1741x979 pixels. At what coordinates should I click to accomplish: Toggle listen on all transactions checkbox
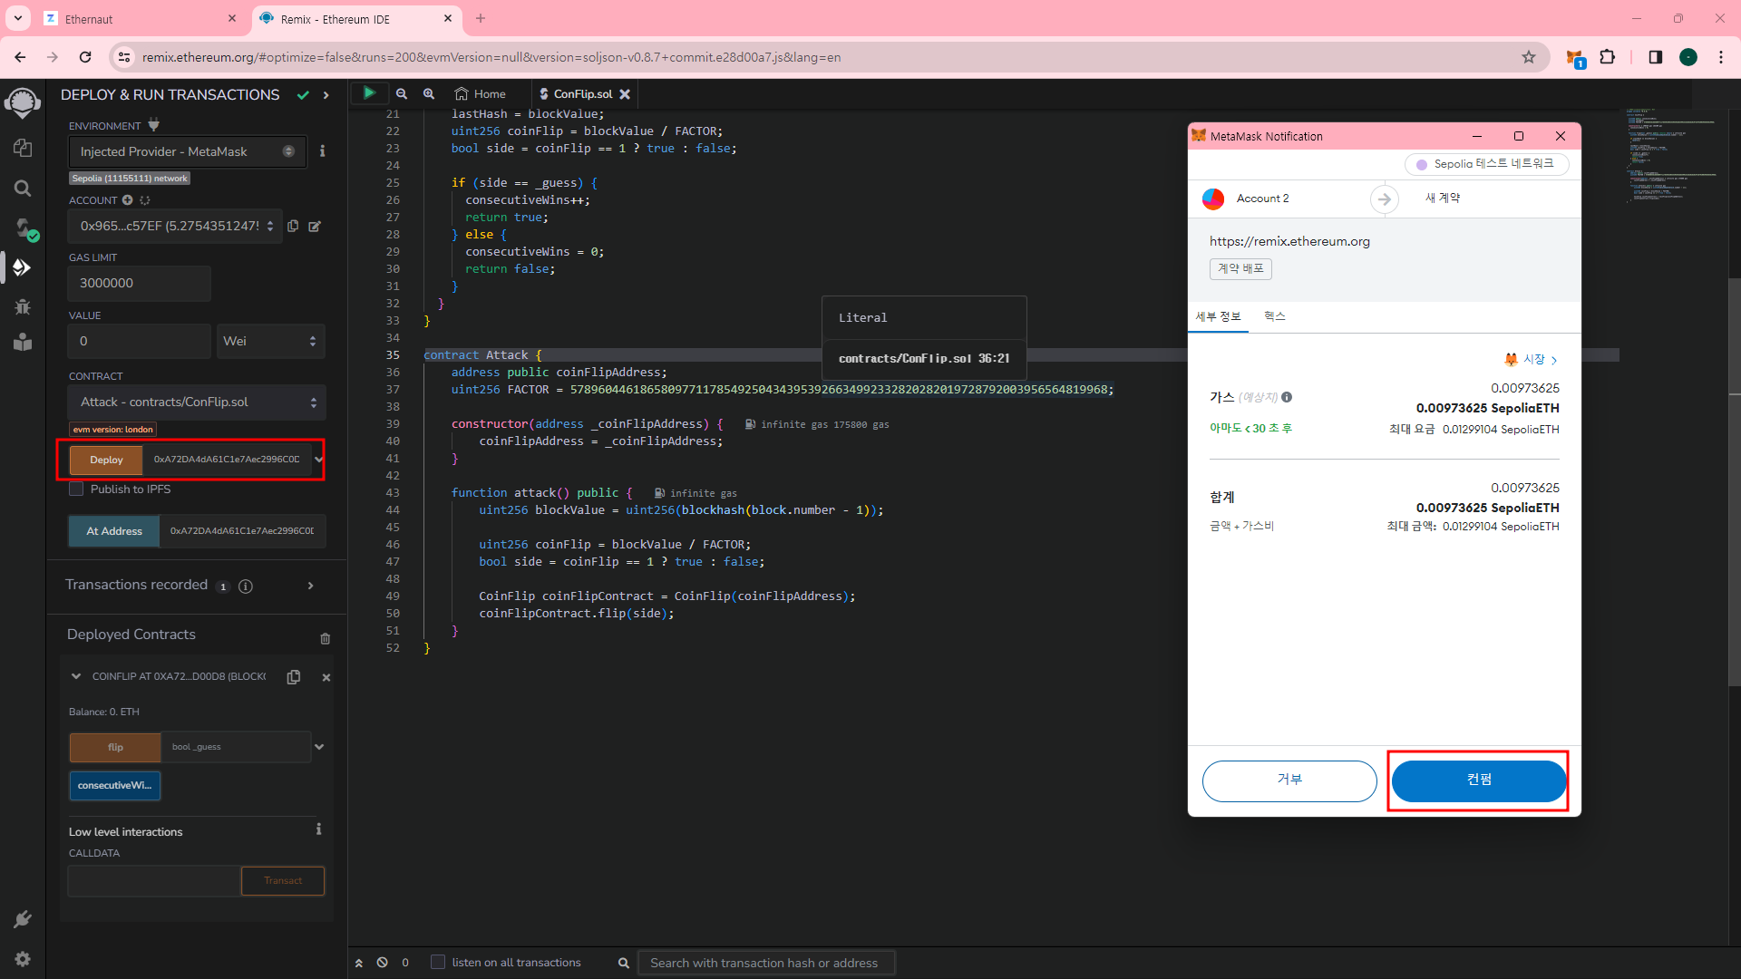click(x=438, y=962)
